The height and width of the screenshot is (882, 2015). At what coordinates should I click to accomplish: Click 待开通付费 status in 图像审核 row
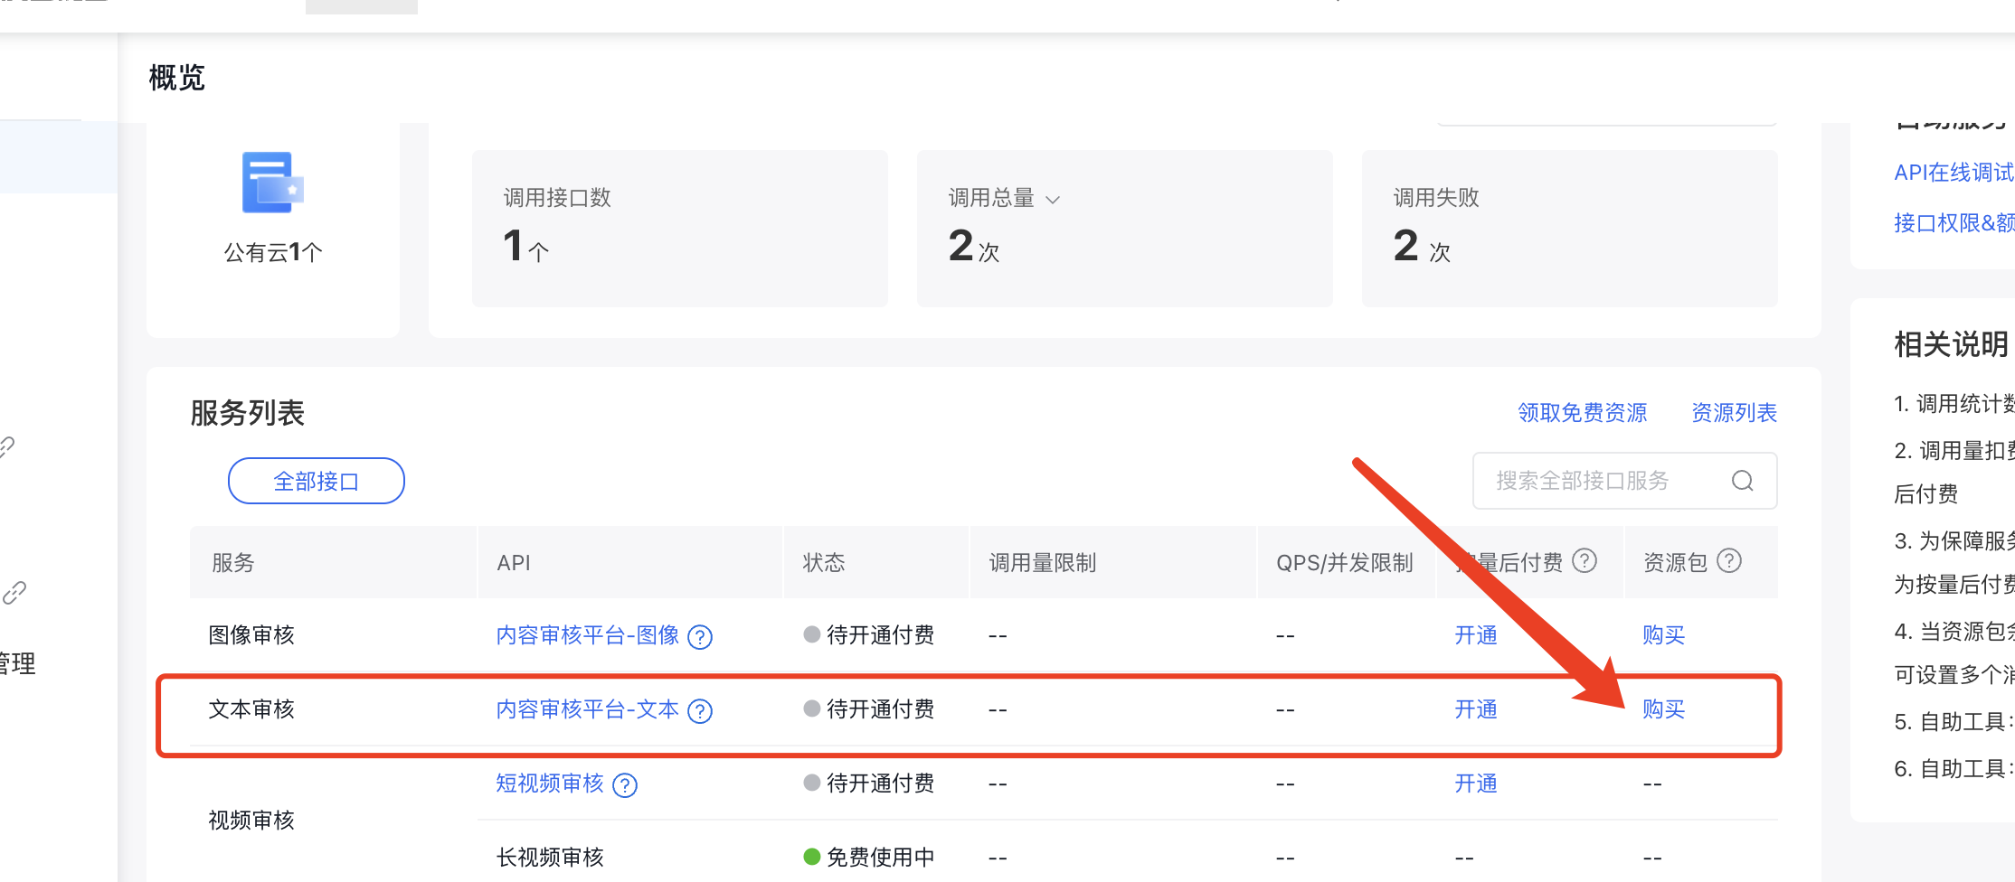869,635
